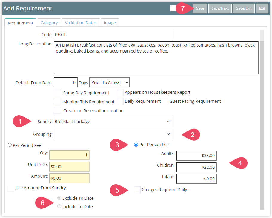Click the Default From Date days field
272x218 pixels.
[66, 82]
